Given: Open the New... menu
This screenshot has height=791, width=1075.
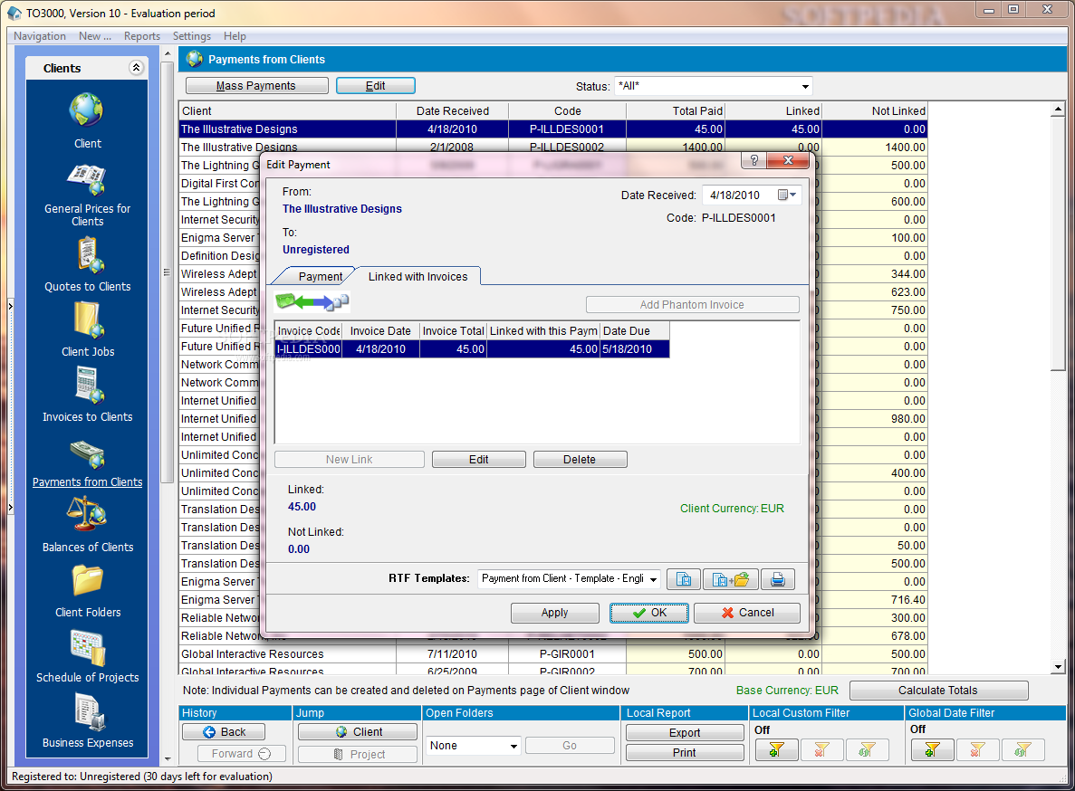Looking at the screenshot, I should 94,36.
